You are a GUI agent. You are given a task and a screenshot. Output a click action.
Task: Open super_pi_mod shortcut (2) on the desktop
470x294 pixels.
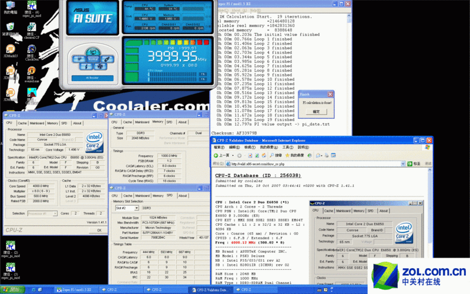(x=11, y=249)
